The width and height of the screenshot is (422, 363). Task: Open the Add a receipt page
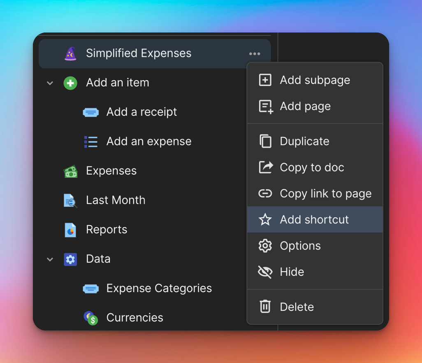[x=141, y=112]
